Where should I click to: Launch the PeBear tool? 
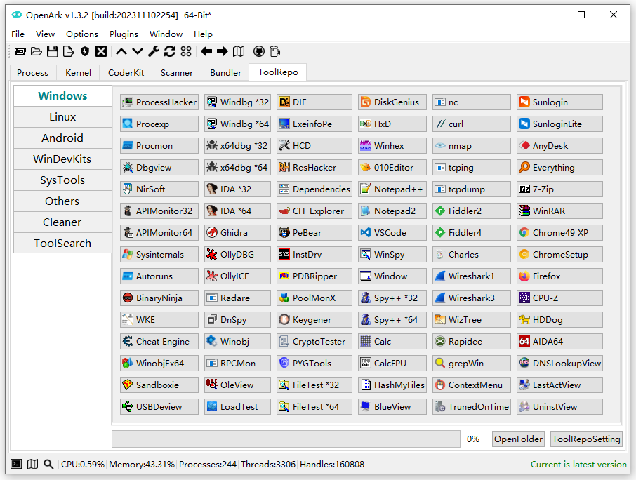(x=314, y=233)
